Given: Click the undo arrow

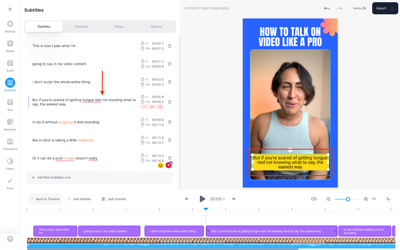Looking at the screenshot, I should point(327,8).
